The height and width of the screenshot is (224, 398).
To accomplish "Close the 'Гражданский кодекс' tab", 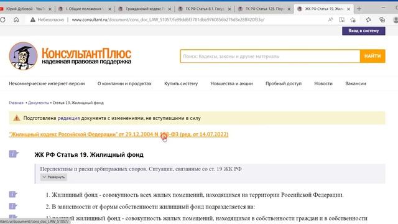I will [x=170, y=9].
